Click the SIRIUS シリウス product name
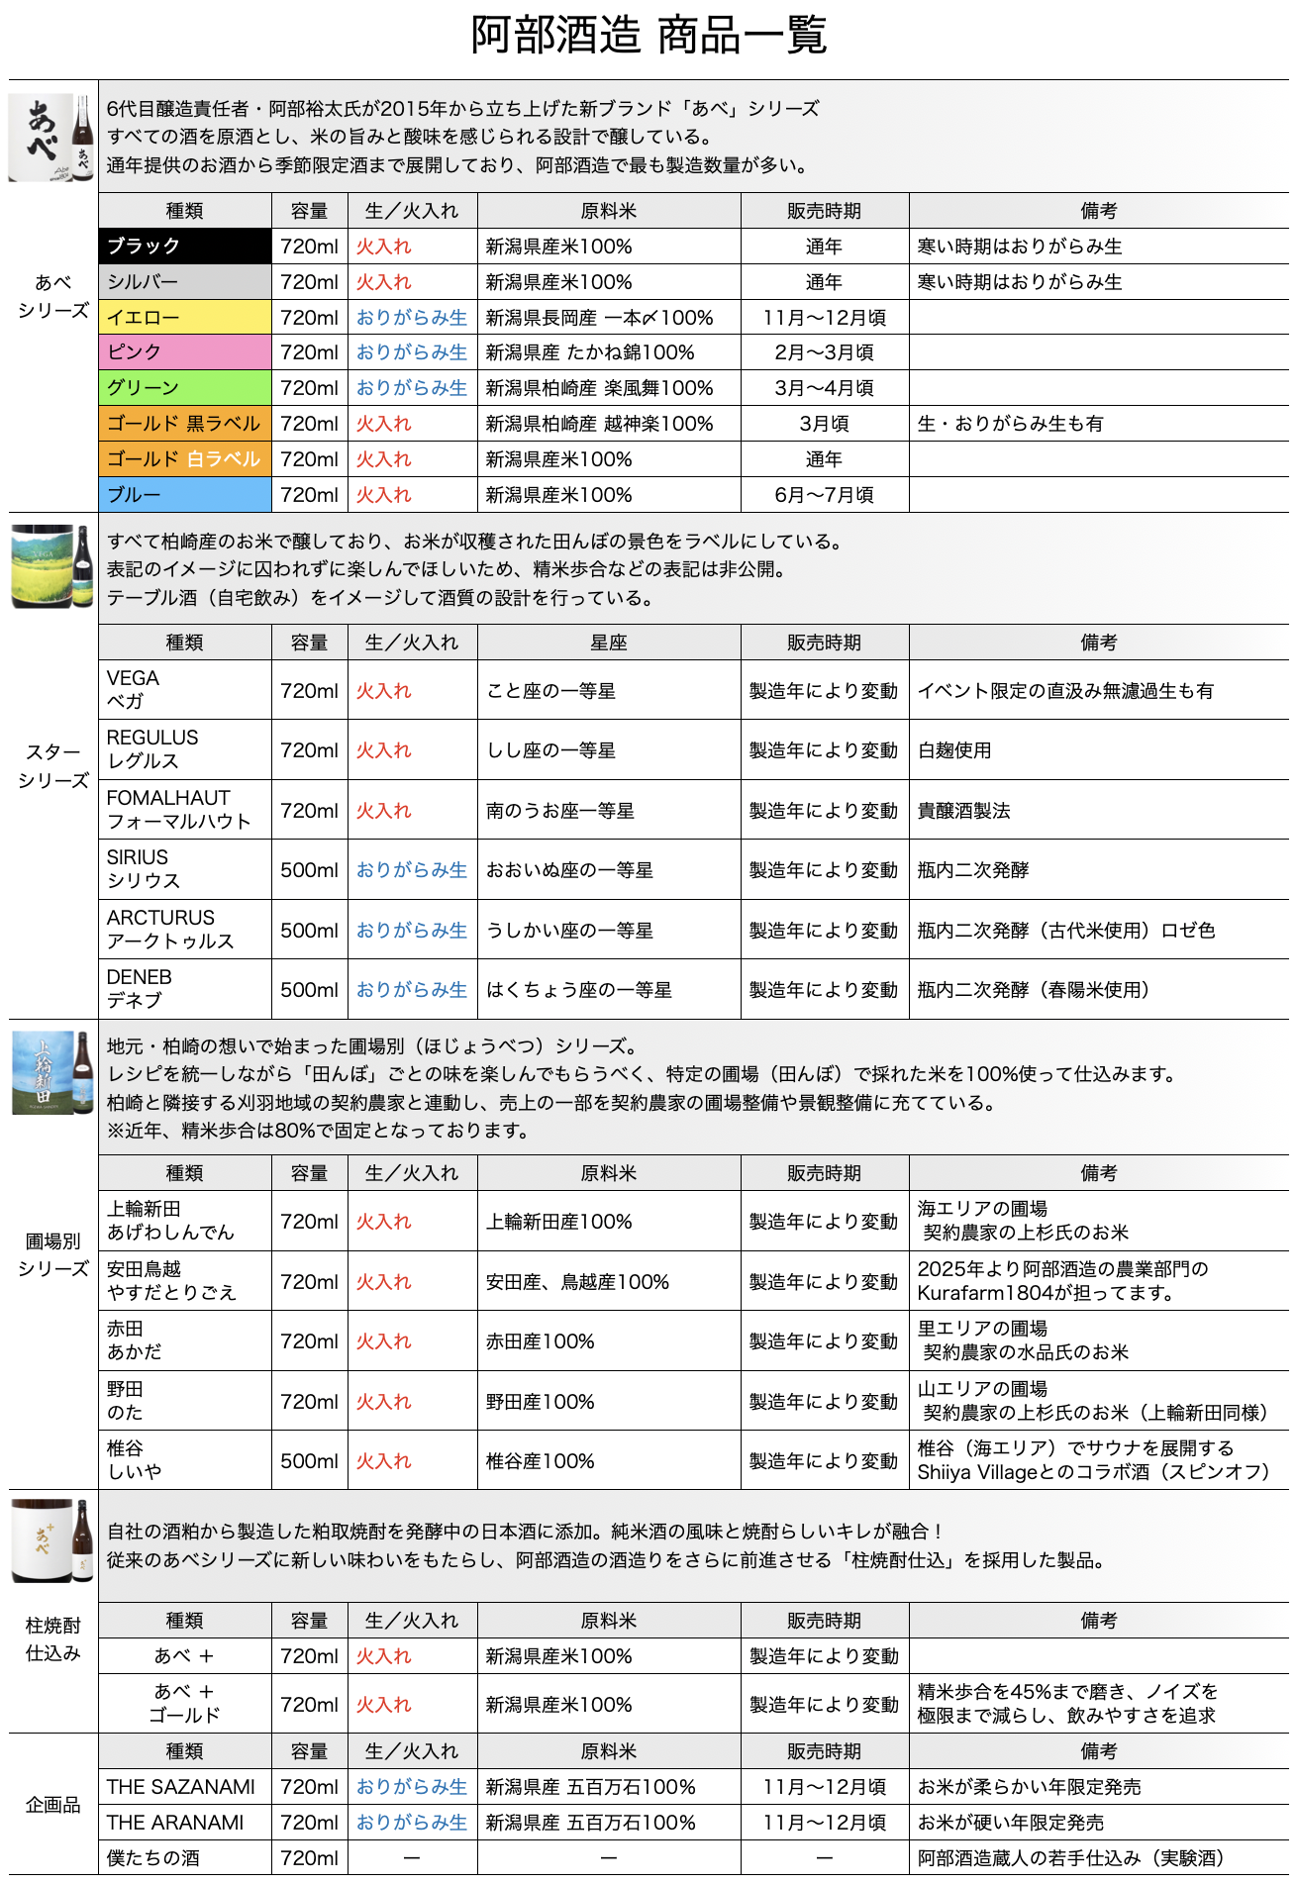This screenshot has width=1297, height=1885. (x=185, y=869)
